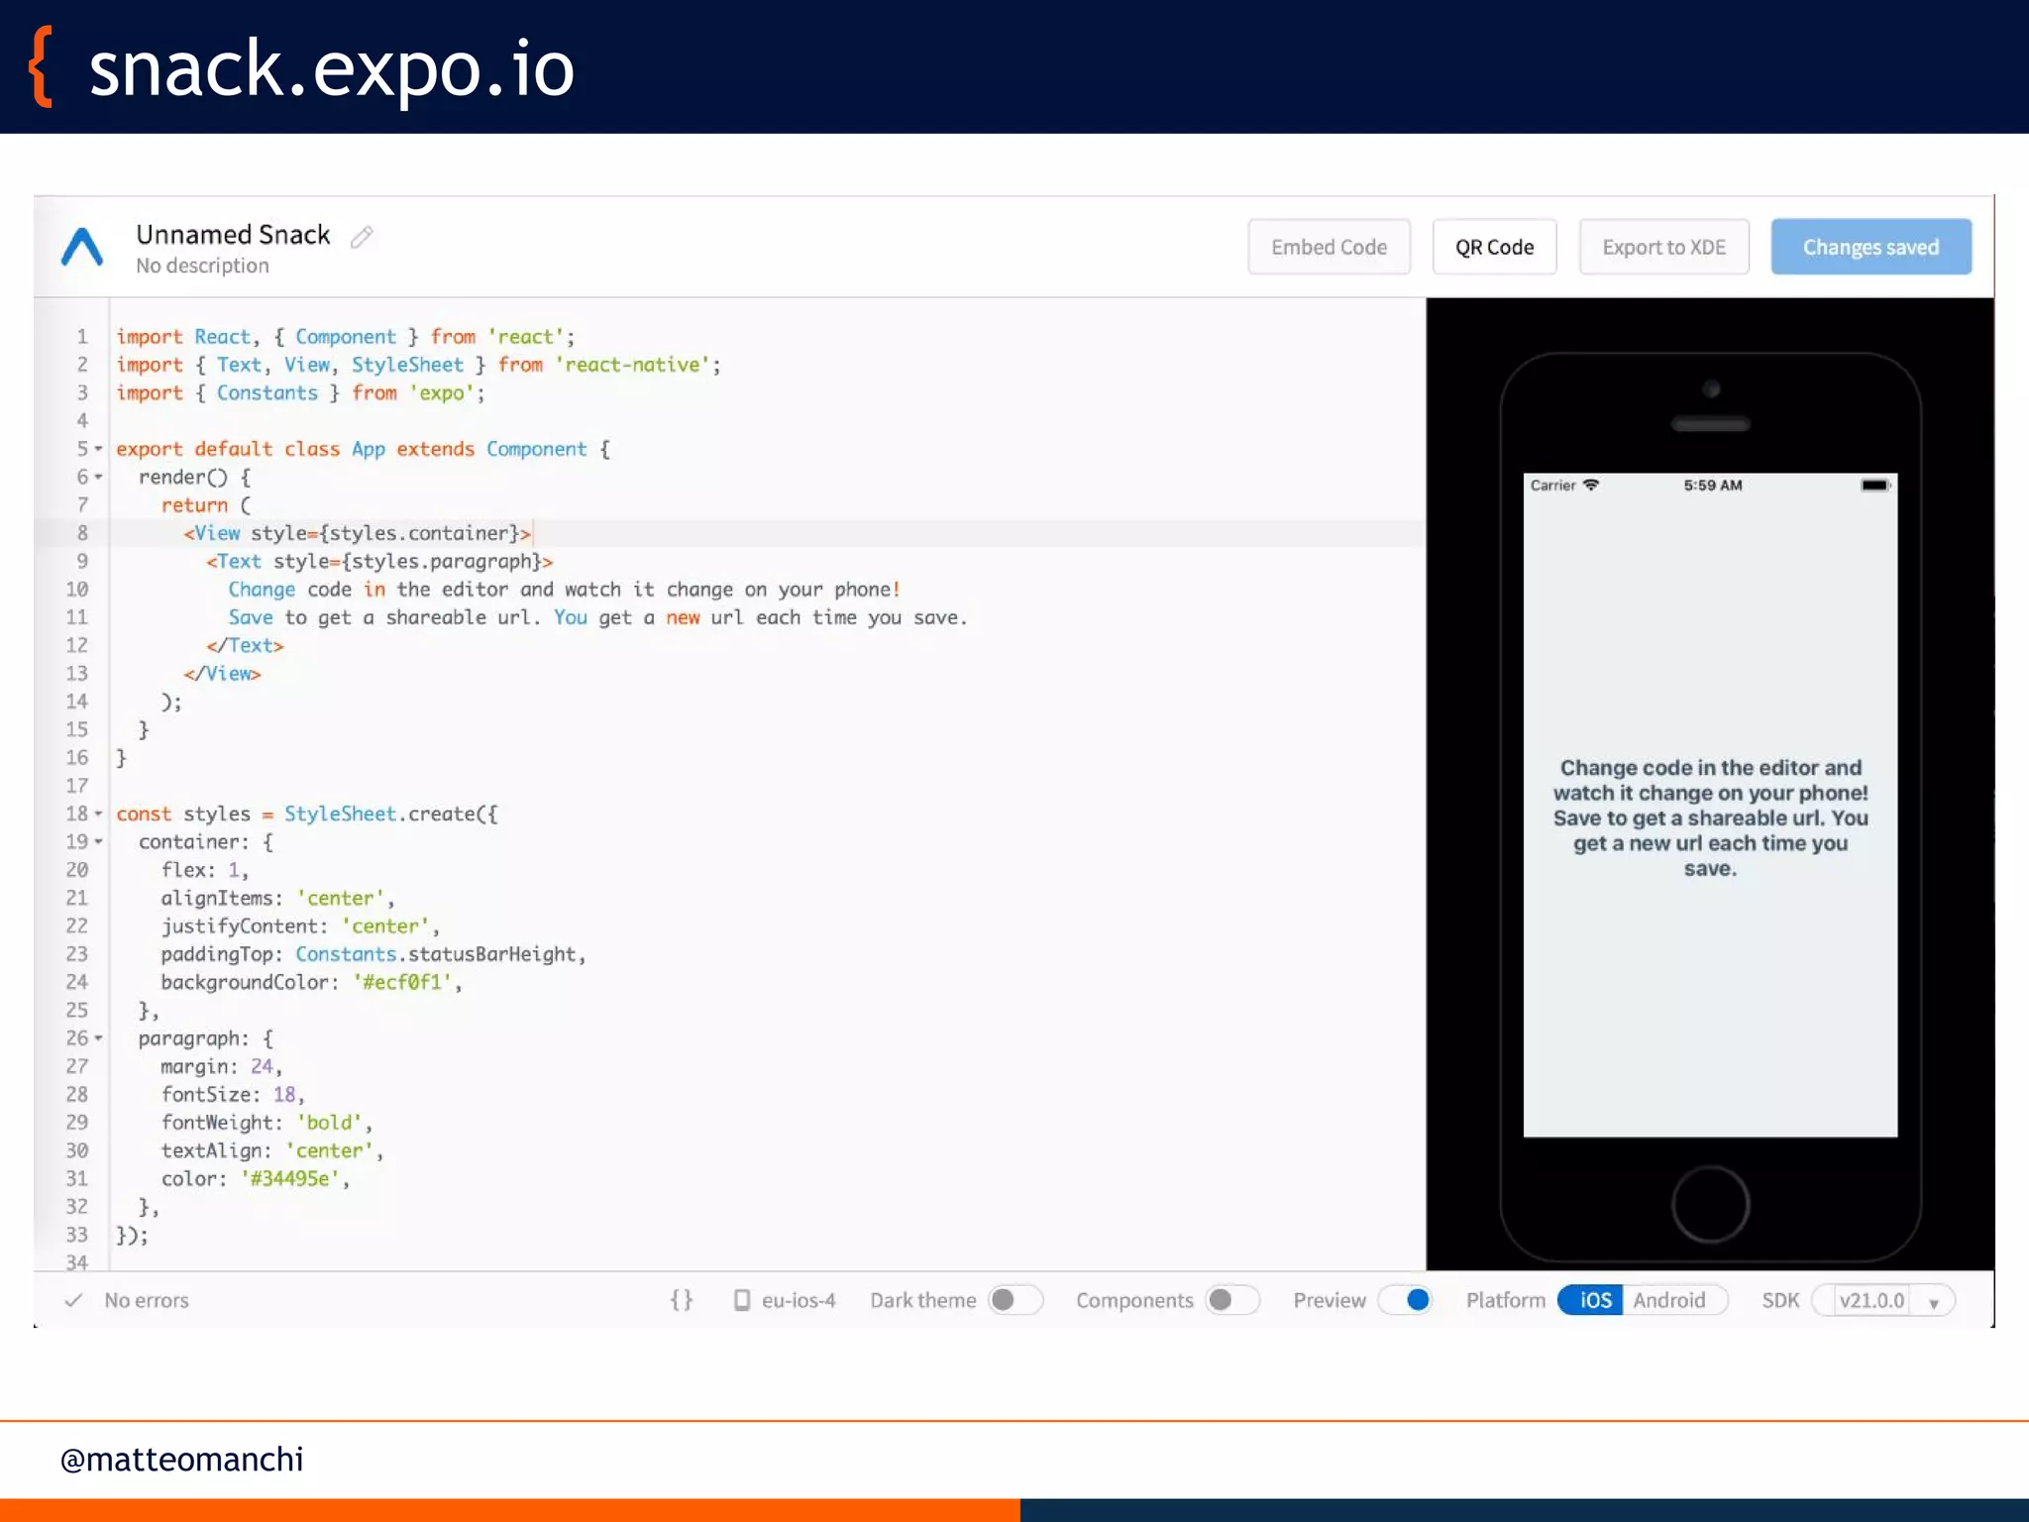Collapse the paragraph block on line 26
Viewport: 2029px width, 1522px height.
pyautogui.click(x=98, y=1038)
